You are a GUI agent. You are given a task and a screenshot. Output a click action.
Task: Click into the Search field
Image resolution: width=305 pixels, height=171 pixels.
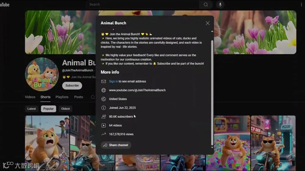(x=143, y=5)
